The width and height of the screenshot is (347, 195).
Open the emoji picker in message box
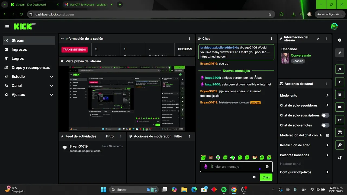point(267,167)
